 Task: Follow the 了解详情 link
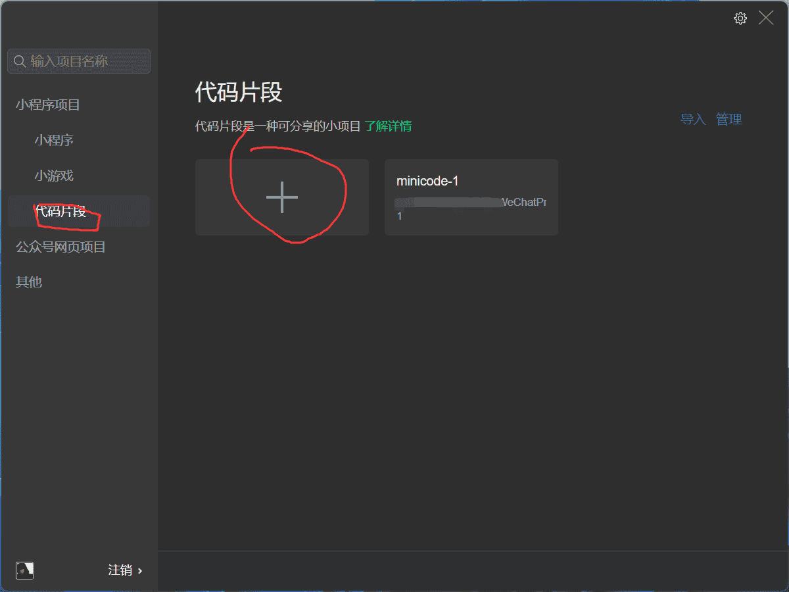[x=388, y=126]
